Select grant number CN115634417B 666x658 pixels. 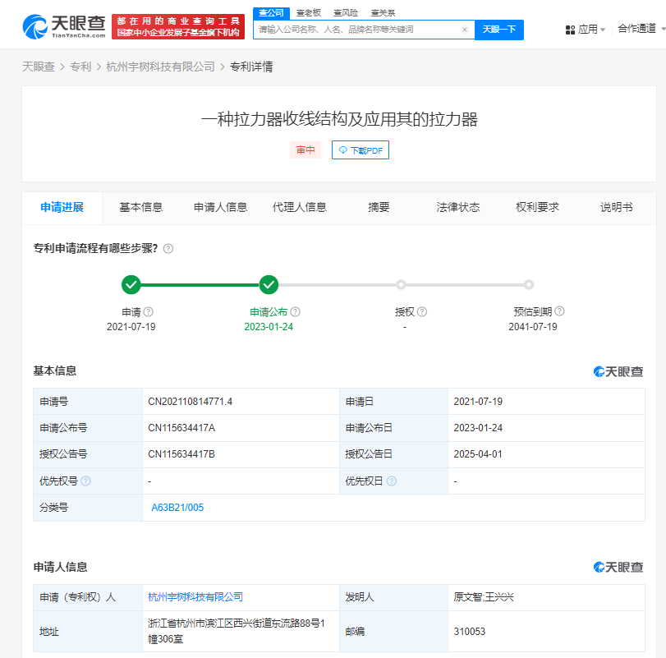[181, 454]
